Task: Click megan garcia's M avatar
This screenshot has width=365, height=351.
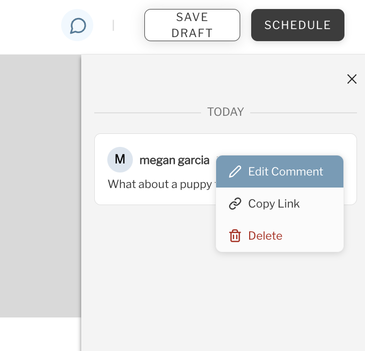Action: point(120,159)
